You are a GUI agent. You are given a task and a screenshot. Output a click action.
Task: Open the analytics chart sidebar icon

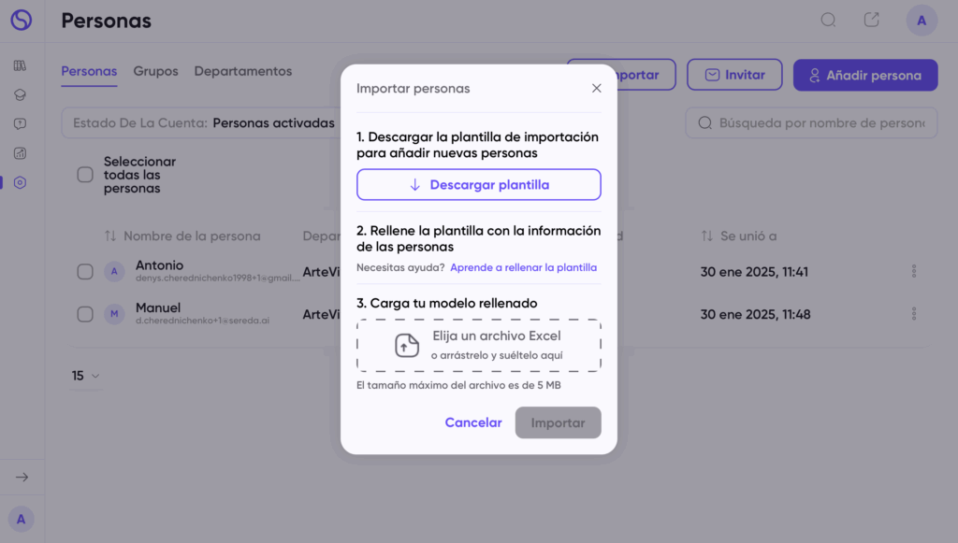click(21, 153)
